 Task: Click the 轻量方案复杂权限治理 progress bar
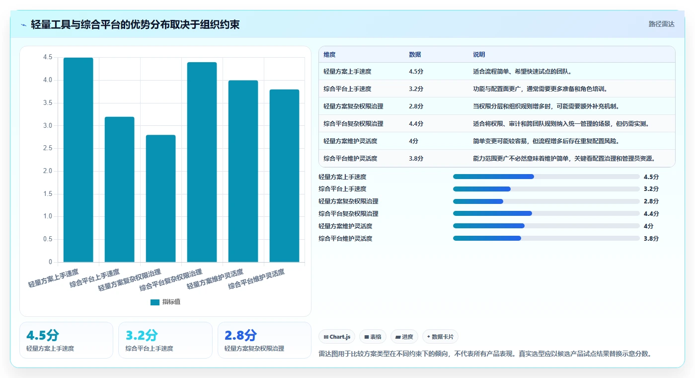(x=546, y=201)
